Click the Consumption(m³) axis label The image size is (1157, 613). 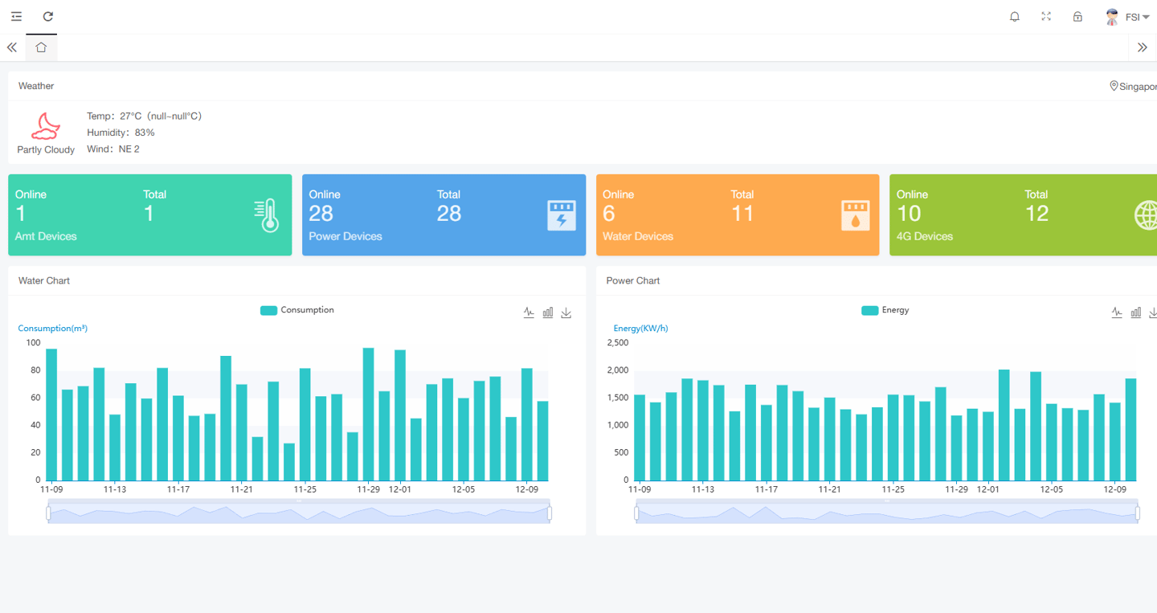coord(53,329)
